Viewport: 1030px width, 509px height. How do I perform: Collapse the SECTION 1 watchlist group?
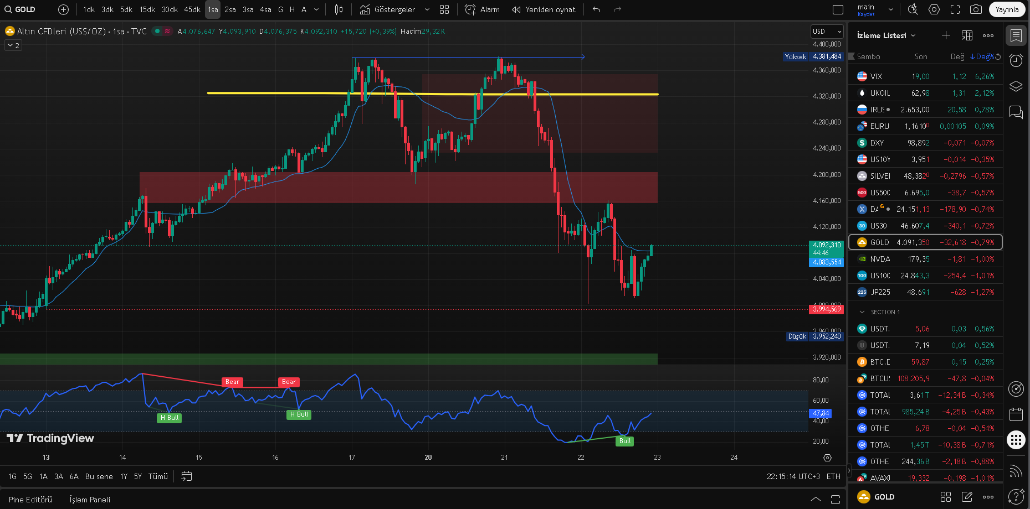coord(862,312)
